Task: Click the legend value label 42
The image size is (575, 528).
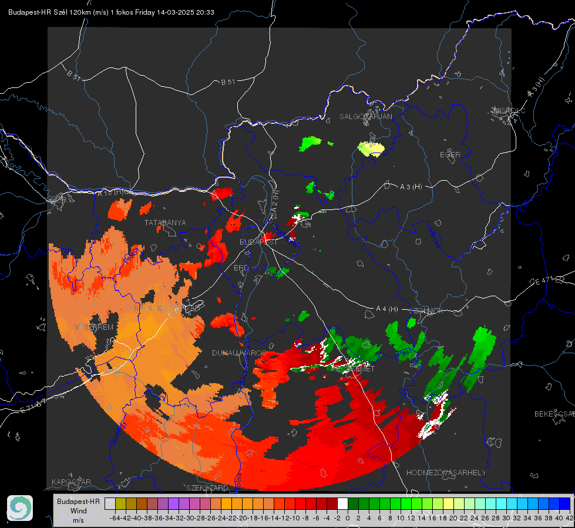Action: click(x=569, y=518)
